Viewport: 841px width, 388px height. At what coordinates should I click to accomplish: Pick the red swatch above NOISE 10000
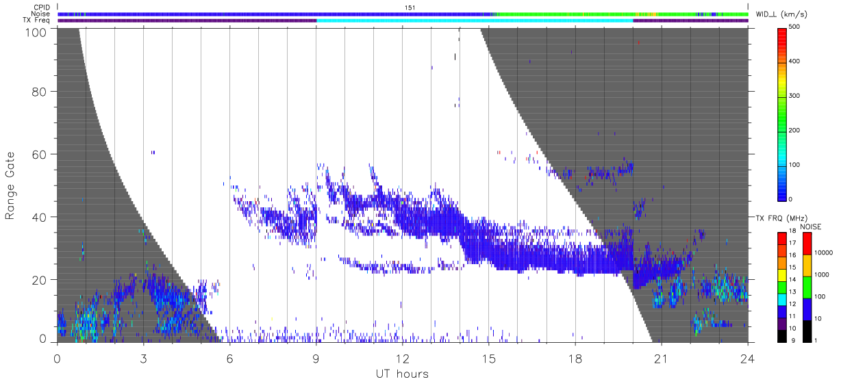point(807,243)
